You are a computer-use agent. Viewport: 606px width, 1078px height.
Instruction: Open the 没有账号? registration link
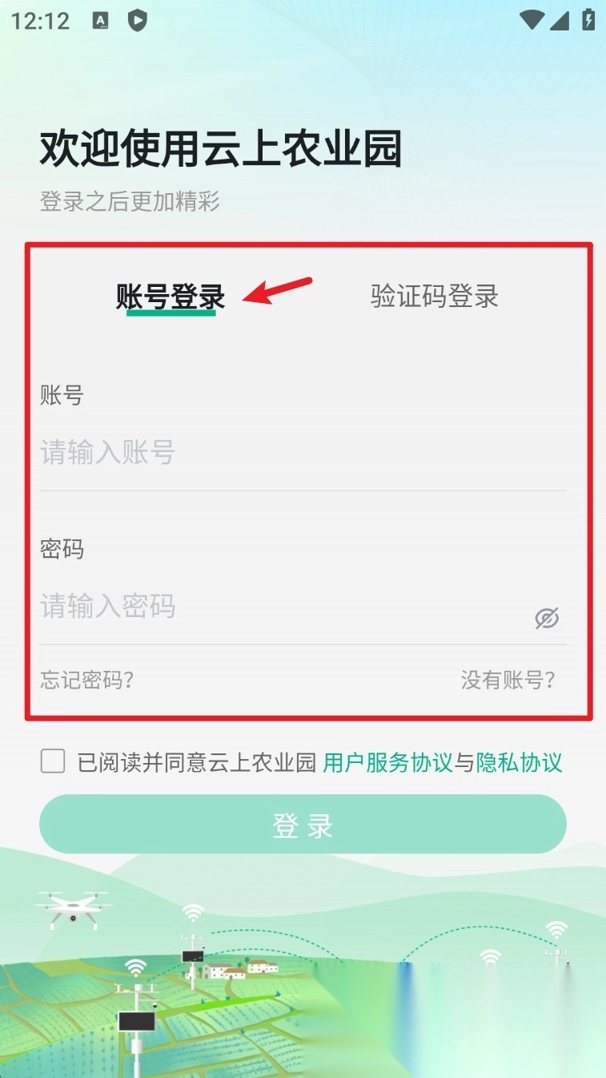(x=508, y=680)
